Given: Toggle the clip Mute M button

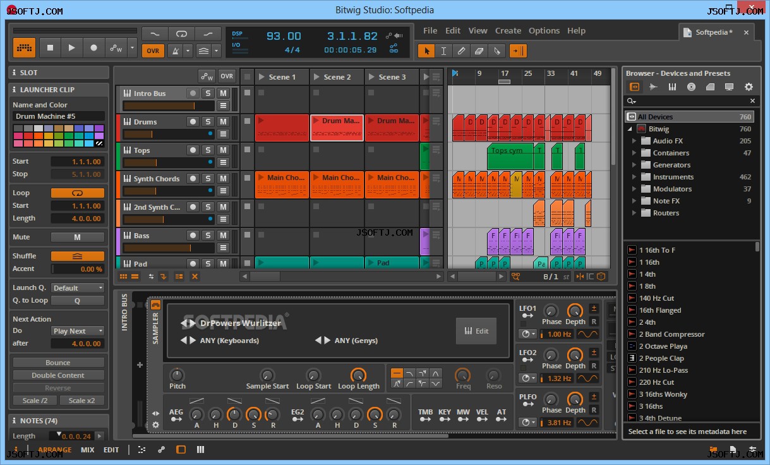Looking at the screenshot, I should coord(78,237).
